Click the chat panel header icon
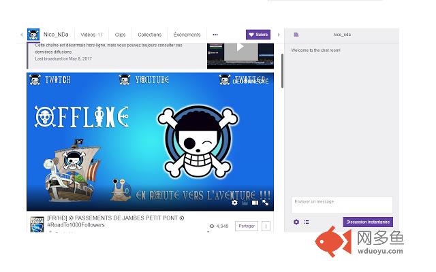This screenshot has height=272, width=436. click(296, 34)
